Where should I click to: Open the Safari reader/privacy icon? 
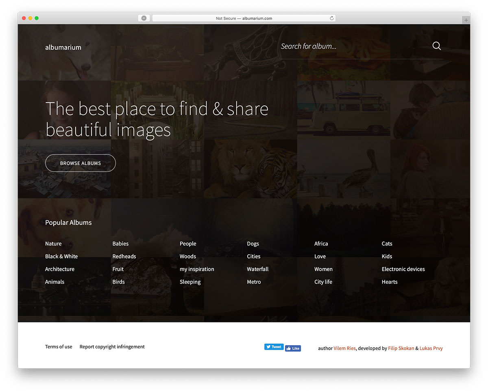[x=144, y=18]
